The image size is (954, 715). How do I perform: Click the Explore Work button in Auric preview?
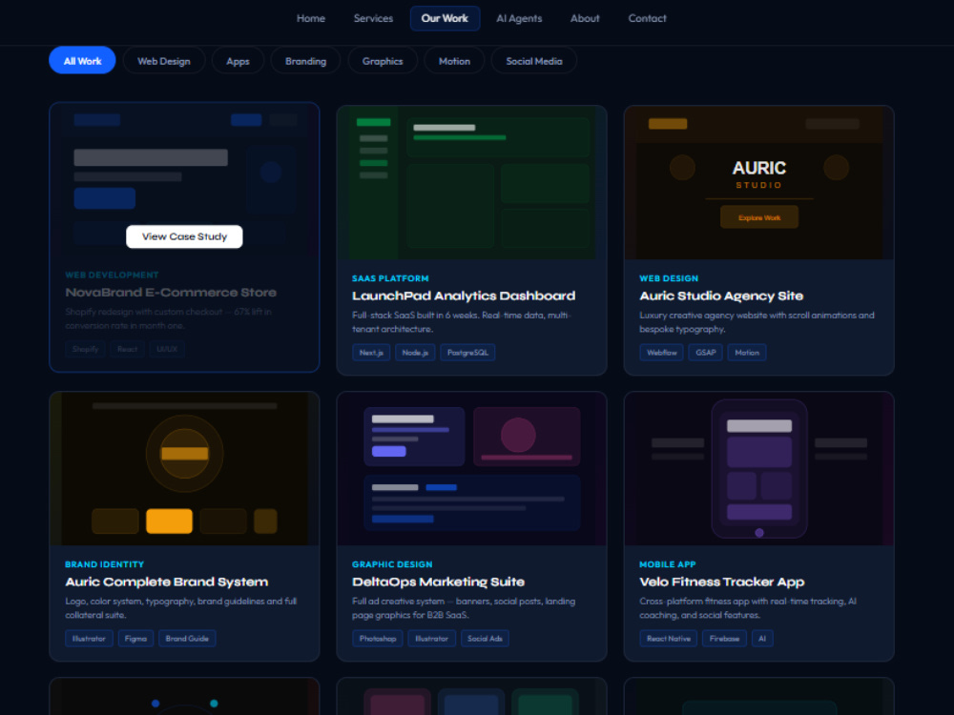click(x=758, y=217)
